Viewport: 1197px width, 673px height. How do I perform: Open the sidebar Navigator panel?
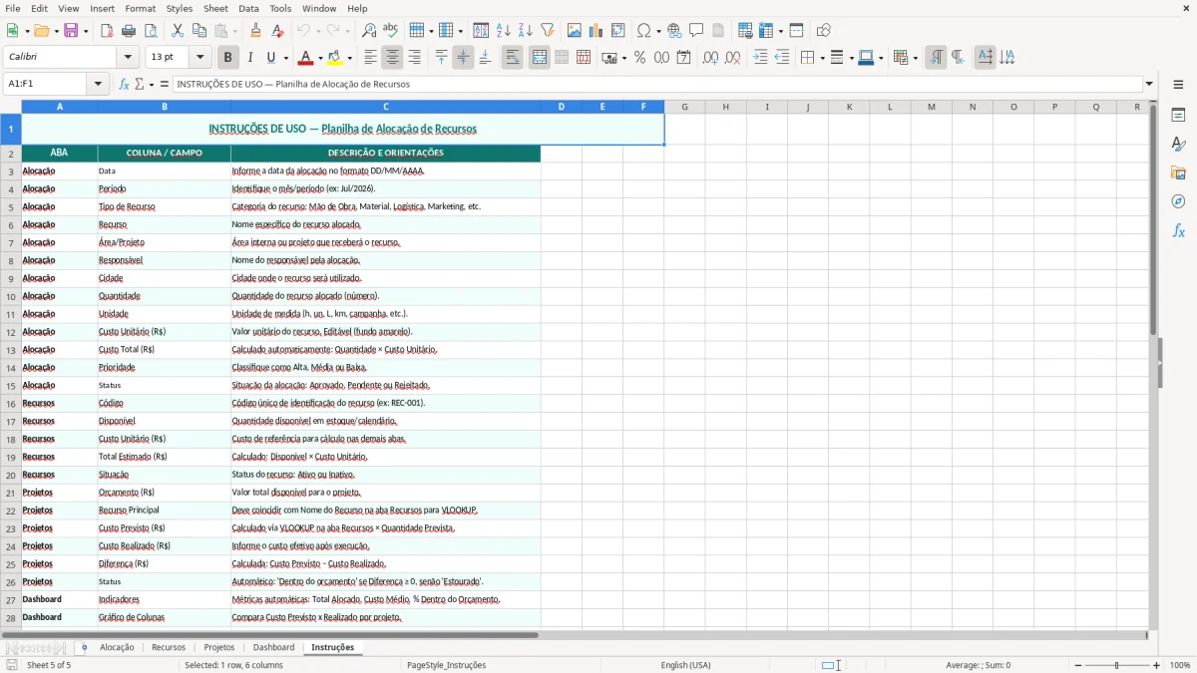click(1178, 201)
